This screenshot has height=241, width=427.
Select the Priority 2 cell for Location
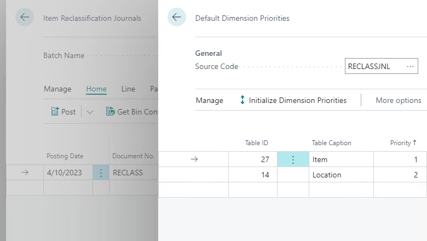[x=400, y=175]
